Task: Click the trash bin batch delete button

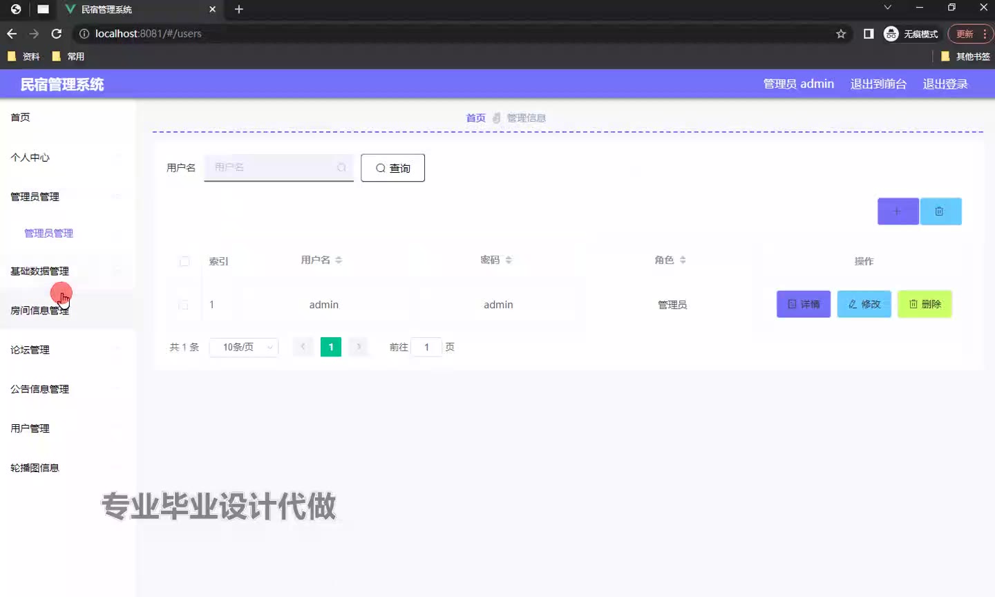Action: [x=940, y=211]
